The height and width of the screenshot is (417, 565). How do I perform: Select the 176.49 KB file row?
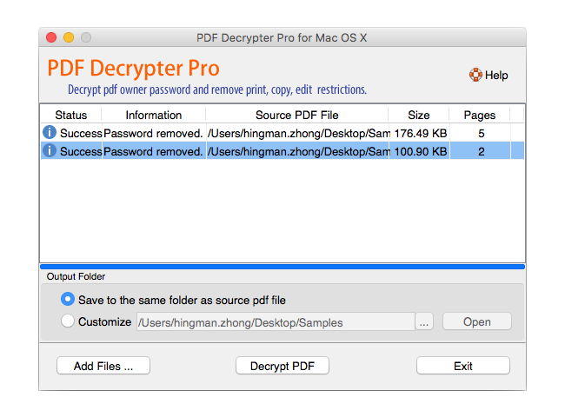point(282,133)
